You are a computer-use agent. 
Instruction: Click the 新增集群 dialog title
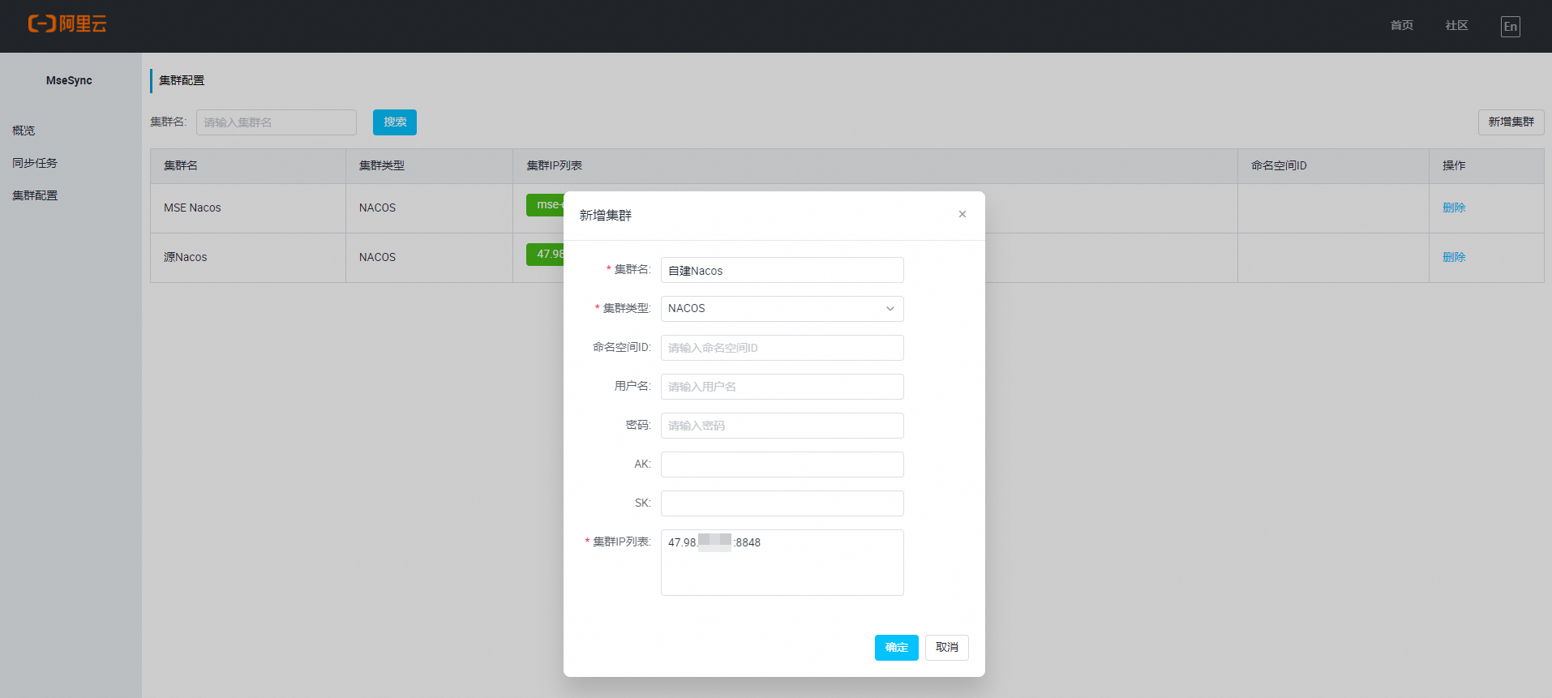coord(605,215)
